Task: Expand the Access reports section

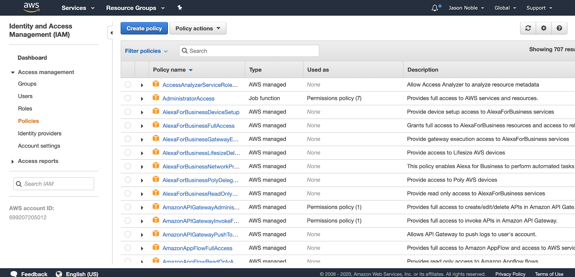Action: pyautogui.click(x=13, y=161)
